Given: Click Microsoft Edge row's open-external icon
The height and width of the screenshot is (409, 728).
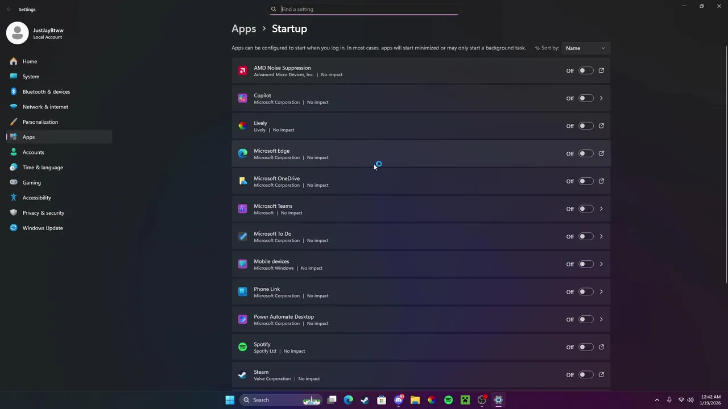Looking at the screenshot, I should (601, 153).
